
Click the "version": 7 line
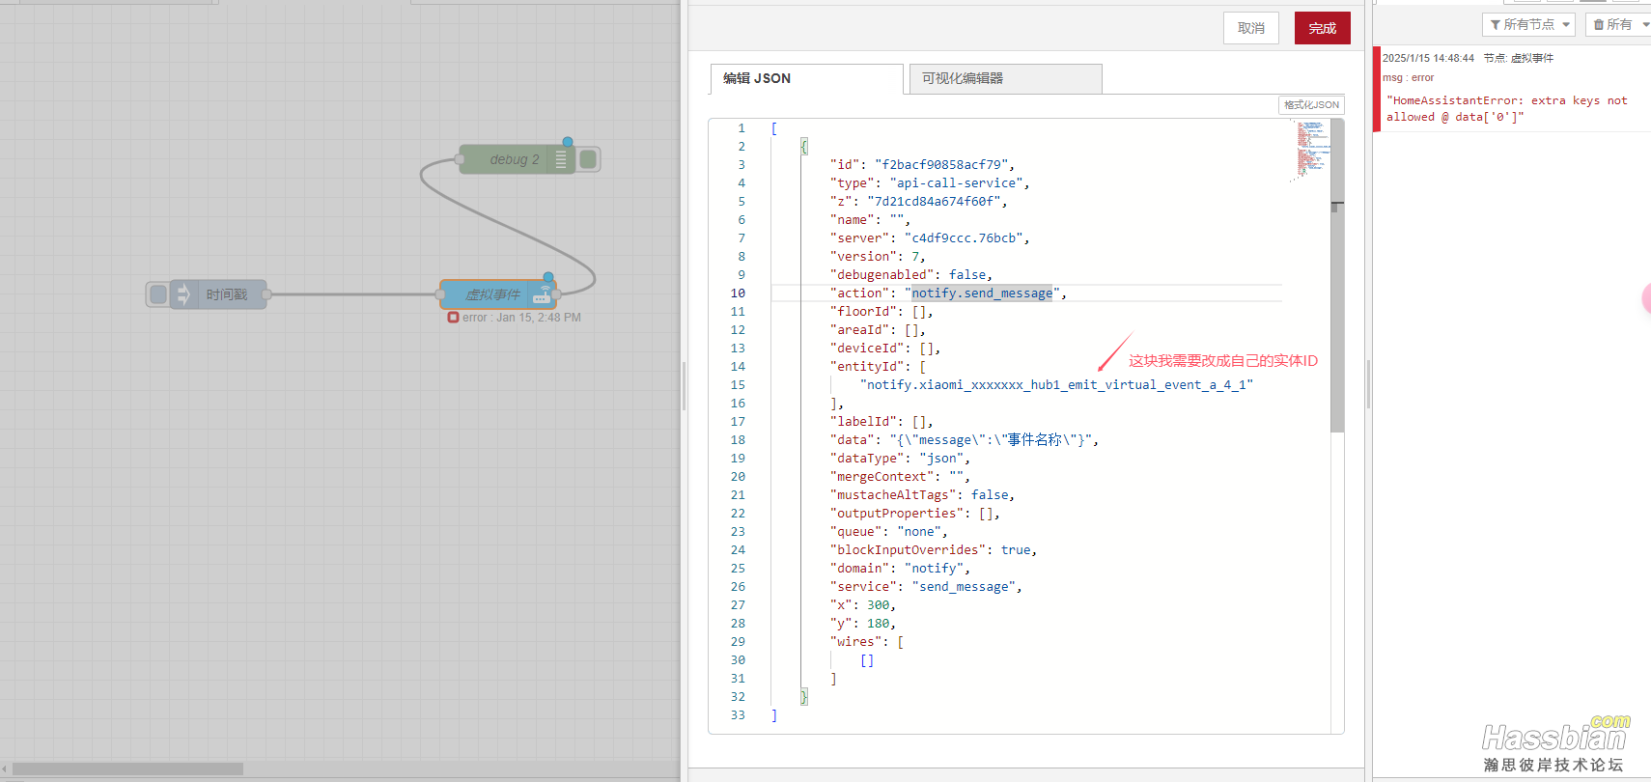[x=878, y=256]
